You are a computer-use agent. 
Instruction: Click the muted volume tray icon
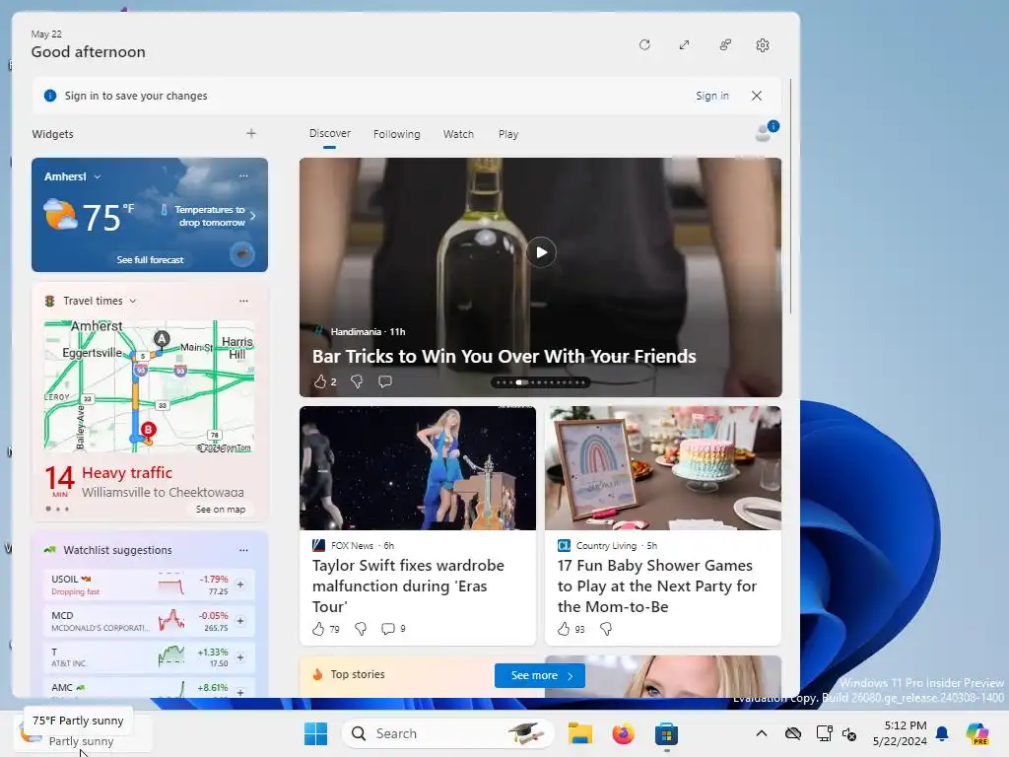[849, 733]
